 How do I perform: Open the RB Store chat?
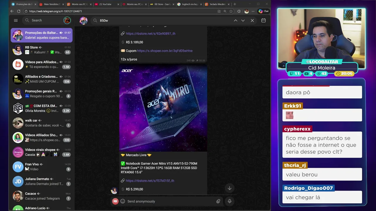[42, 50]
